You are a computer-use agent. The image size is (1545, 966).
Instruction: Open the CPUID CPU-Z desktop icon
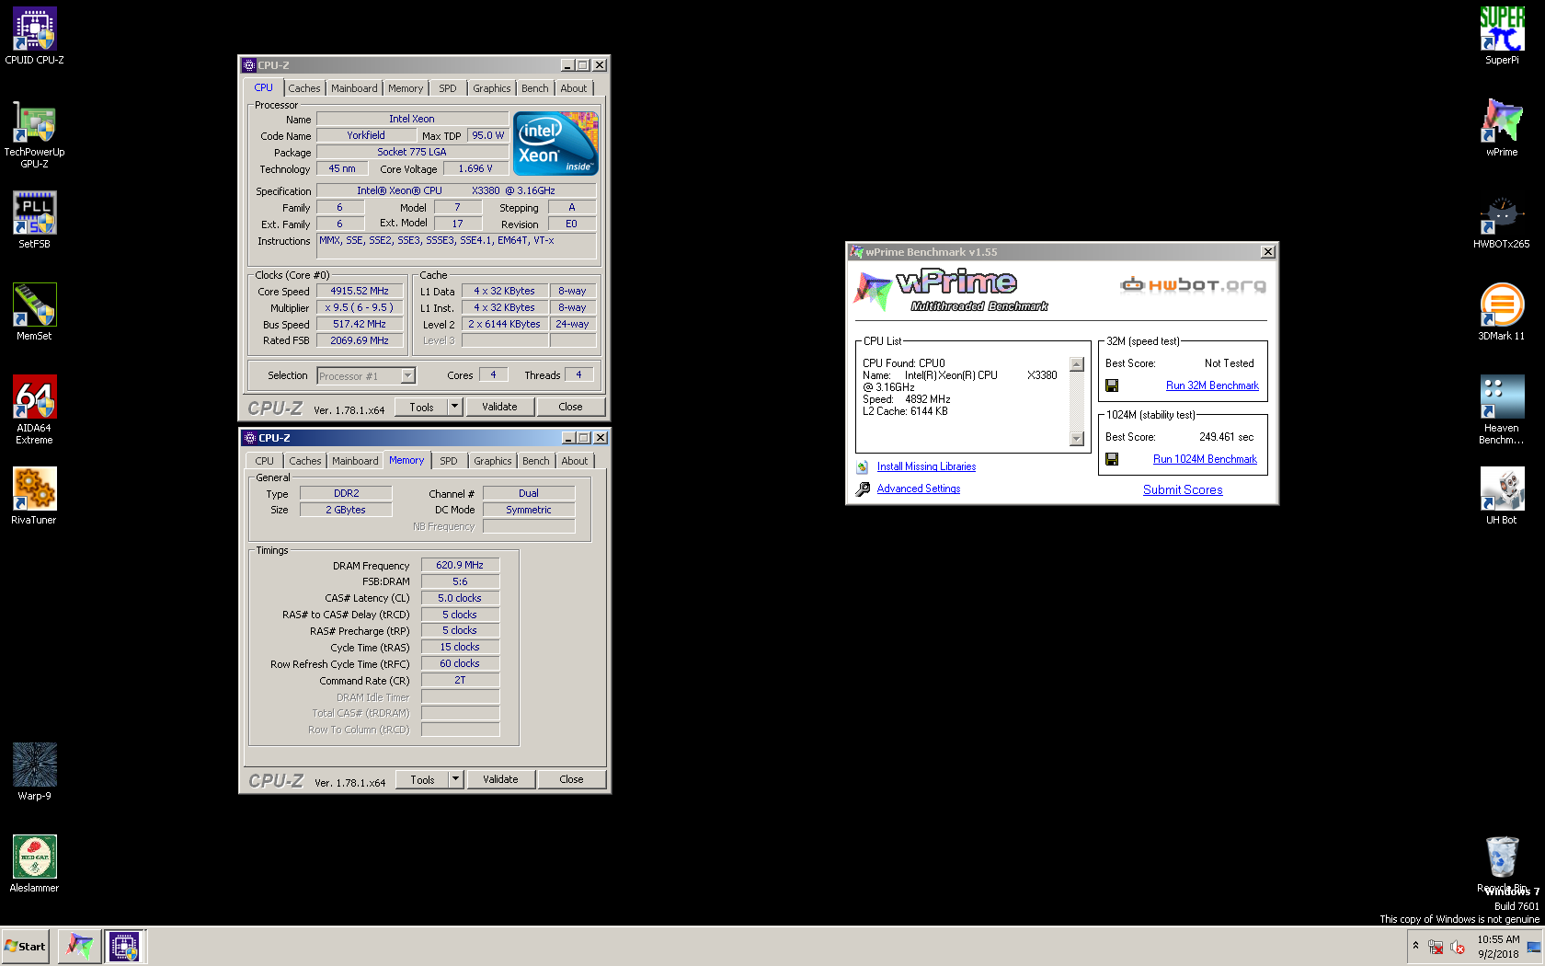tap(34, 36)
